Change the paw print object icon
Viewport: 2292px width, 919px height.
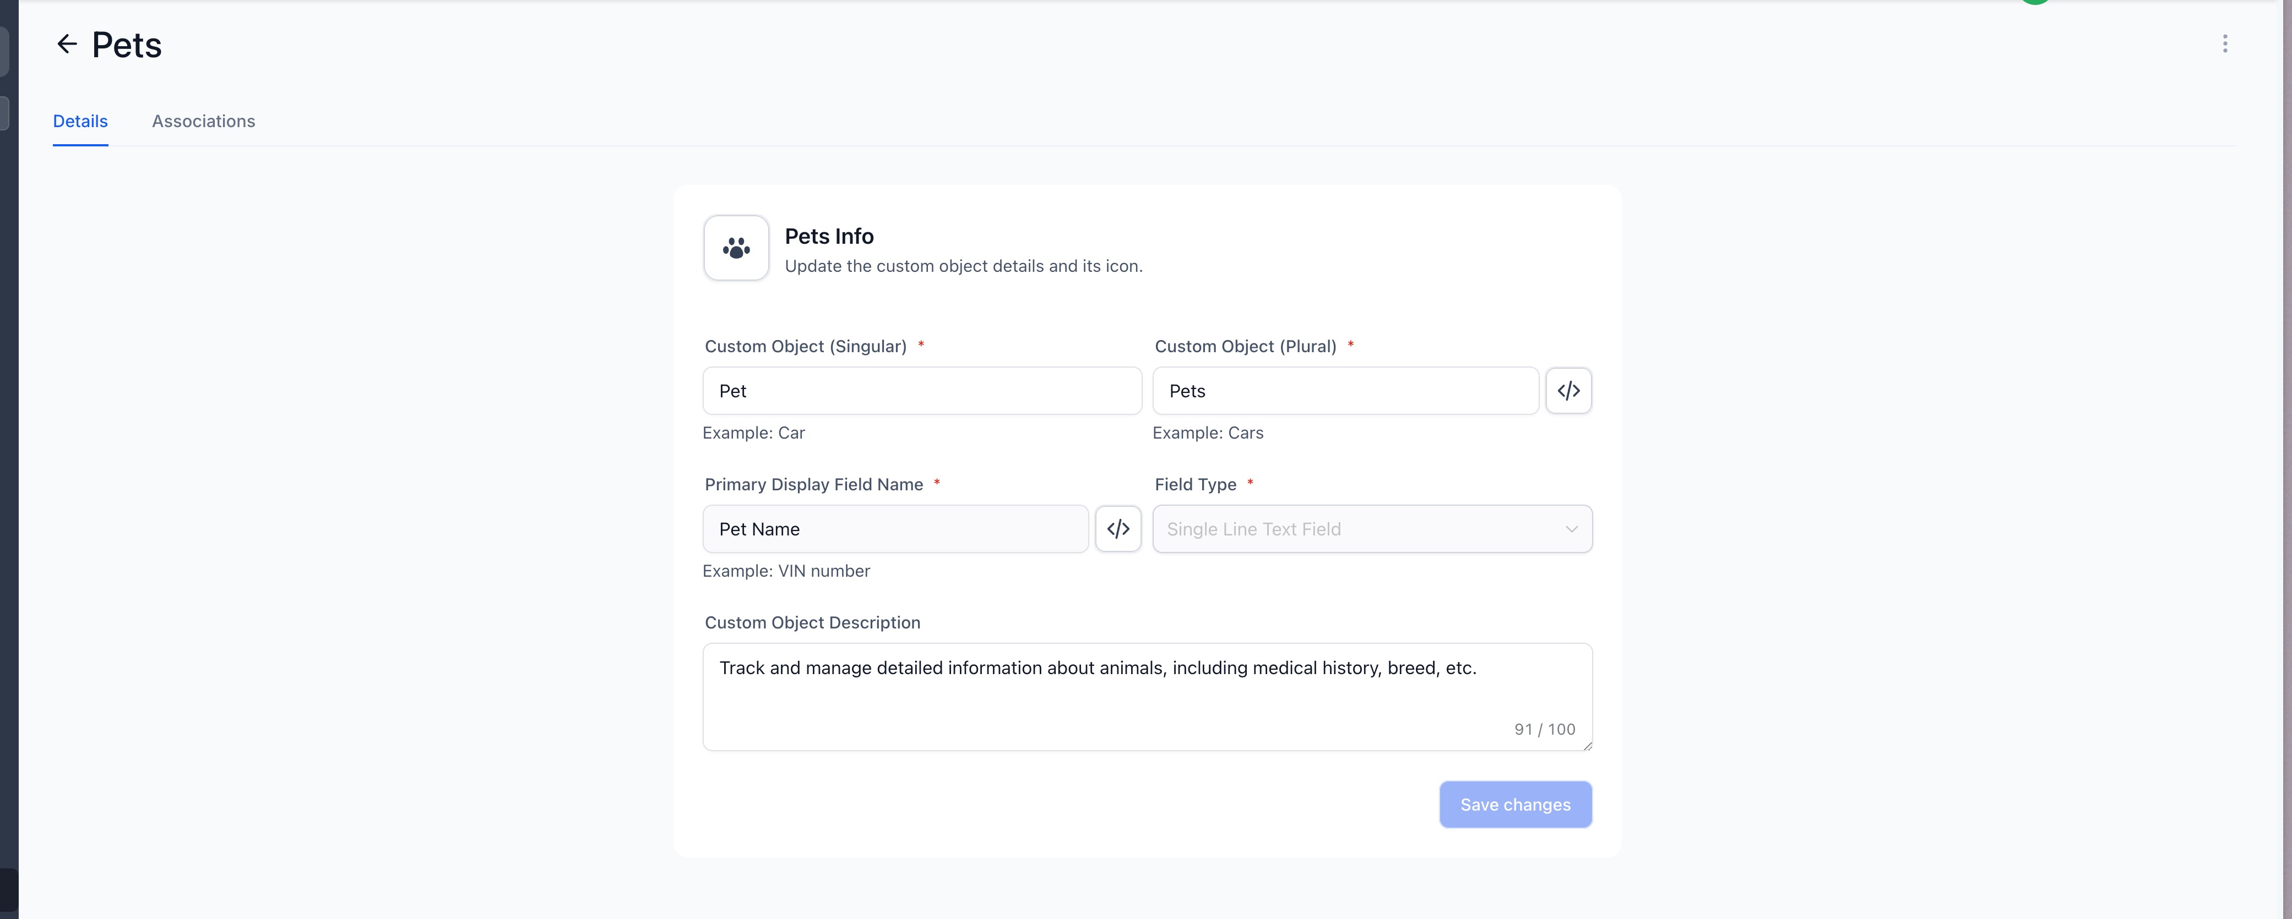(x=736, y=248)
